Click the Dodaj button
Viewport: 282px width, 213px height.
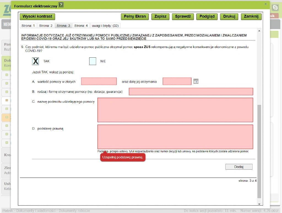pyautogui.click(x=239, y=167)
